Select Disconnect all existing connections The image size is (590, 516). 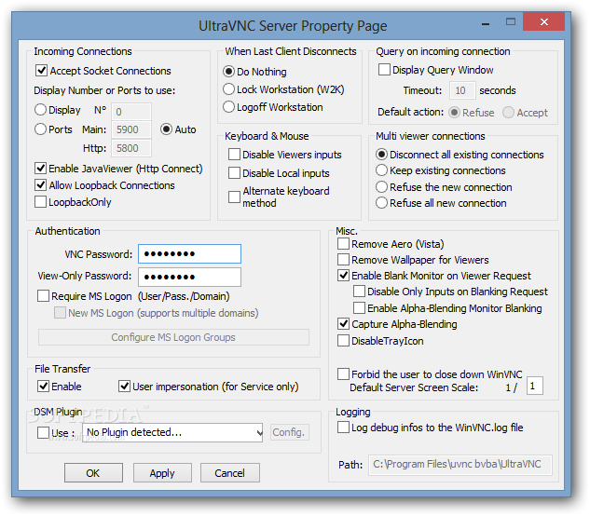381,155
